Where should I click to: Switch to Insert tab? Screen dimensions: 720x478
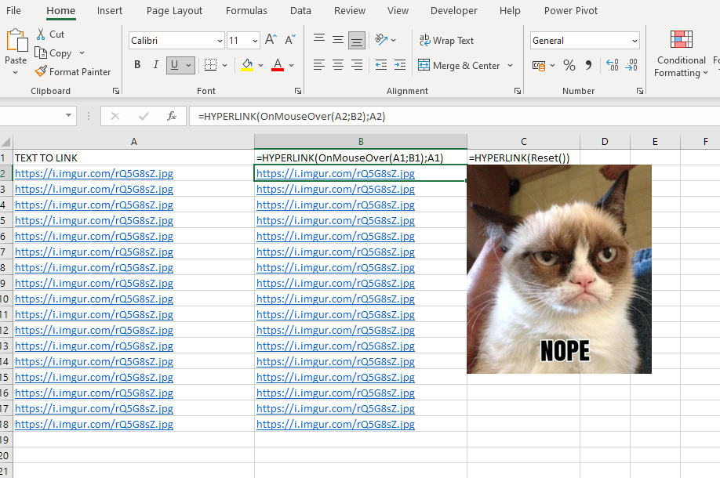(110, 10)
